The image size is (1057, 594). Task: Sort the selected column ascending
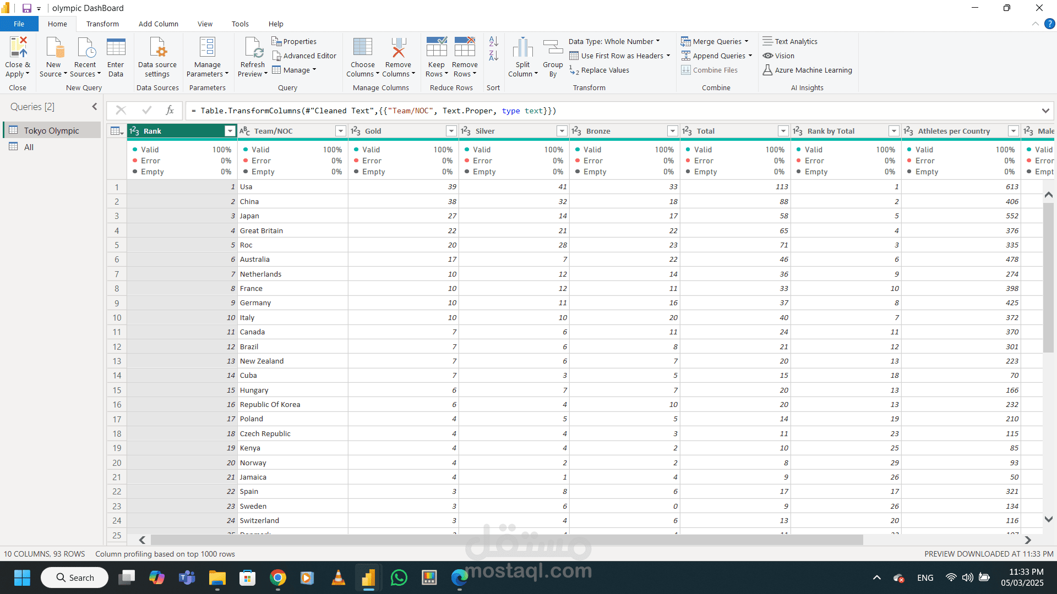point(493,41)
